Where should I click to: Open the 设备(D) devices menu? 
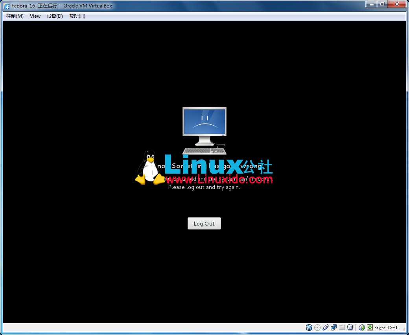[55, 16]
